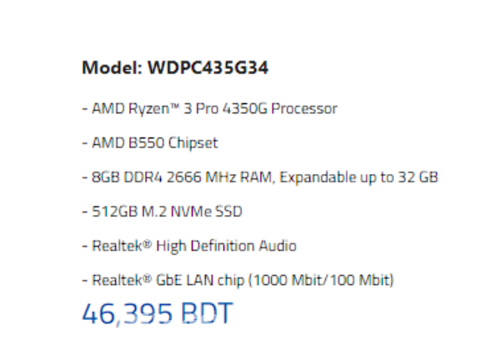Click the word "Chipset"

tap(193, 142)
